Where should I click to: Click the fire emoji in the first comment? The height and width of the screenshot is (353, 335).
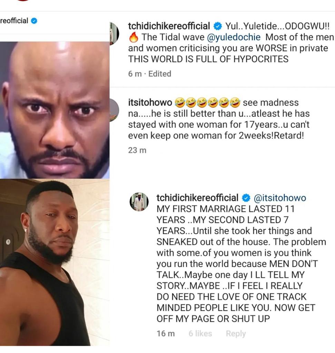(x=134, y=37)
